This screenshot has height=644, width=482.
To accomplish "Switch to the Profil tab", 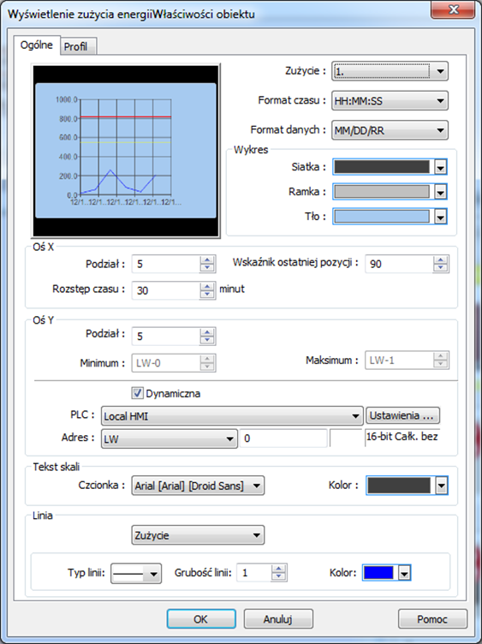I will (x=79, y=46).
